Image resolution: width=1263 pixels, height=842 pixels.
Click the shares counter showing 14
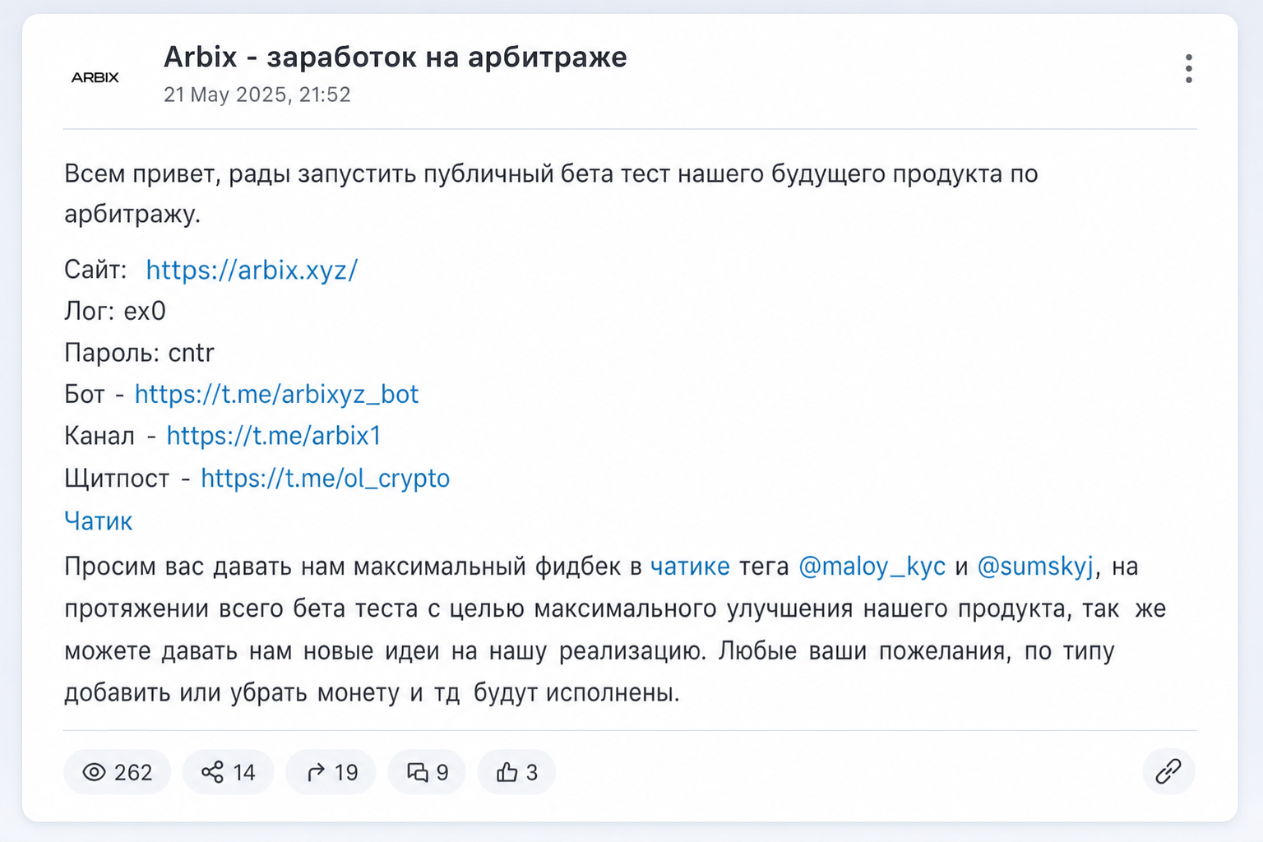click(x=228, y=772)
